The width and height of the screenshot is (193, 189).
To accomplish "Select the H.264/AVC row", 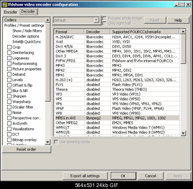I will click(117, 37).
